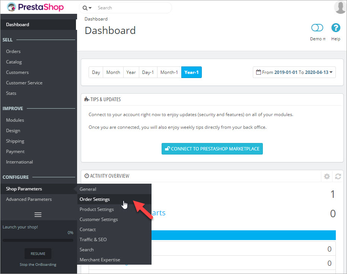This screenshot has height=274, width=347.
Task: Open Payment in the sidebar
Action: tap(15, 152)
